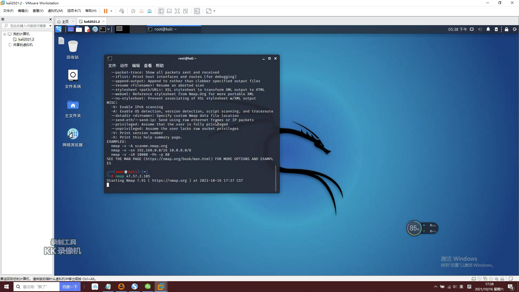Viewport: 519px width, 292px height.
Task: Expand the dropdown arrow beside pause button
Action: pos(111,11)
